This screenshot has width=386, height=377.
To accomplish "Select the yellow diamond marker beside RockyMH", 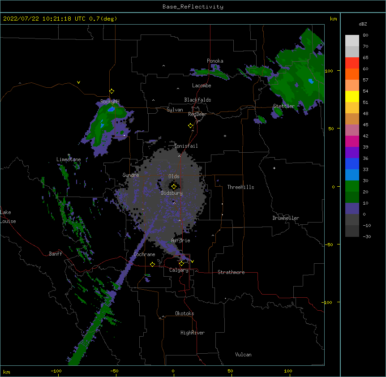I will pos(112,91).
